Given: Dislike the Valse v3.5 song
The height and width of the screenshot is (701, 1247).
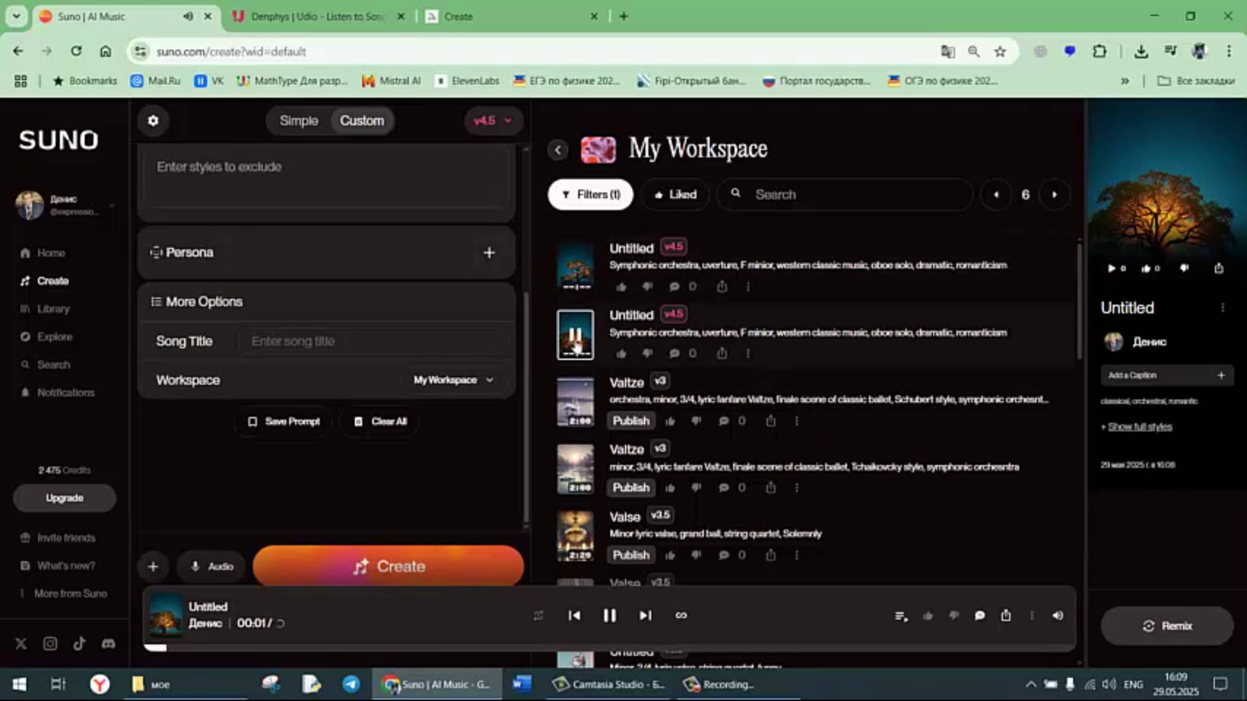Looking at the screenshot, I should tap(696, 555).
